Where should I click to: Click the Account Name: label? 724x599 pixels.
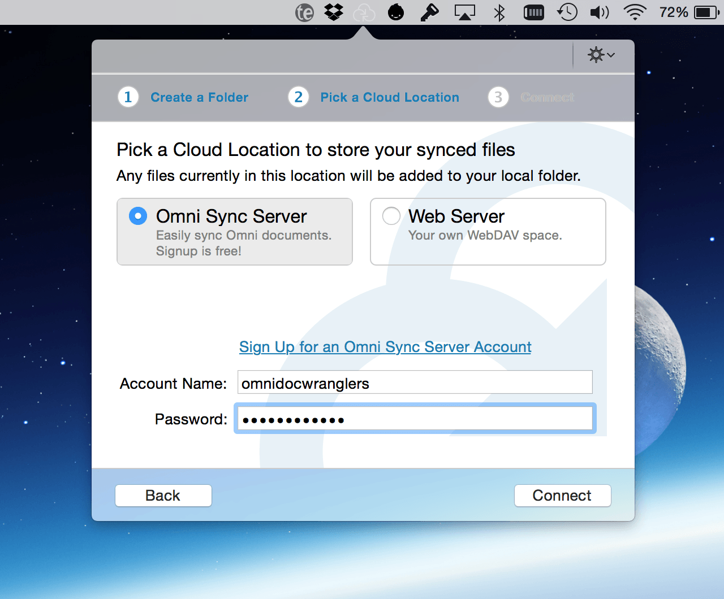[173, 384]
